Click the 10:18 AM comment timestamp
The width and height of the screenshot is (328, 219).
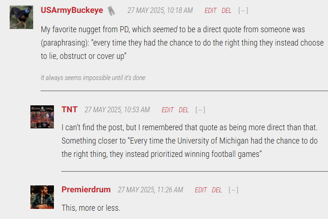tap(160, 10)
